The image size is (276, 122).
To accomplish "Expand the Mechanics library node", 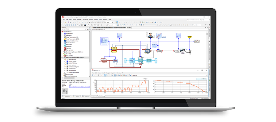I will pyautogui.click(x=62, y=35).
